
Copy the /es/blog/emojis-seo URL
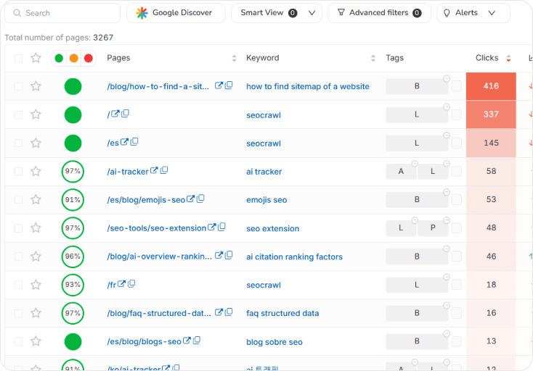(200, 199)
